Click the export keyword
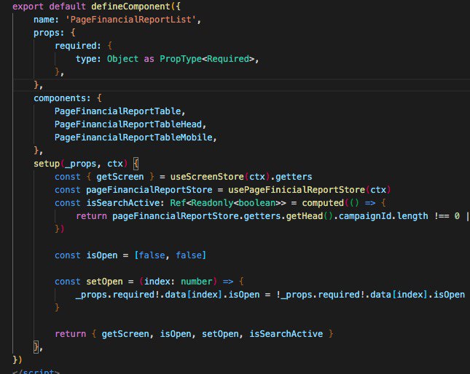The width and height of the screenshot is (470, 374). coord(28,7)
